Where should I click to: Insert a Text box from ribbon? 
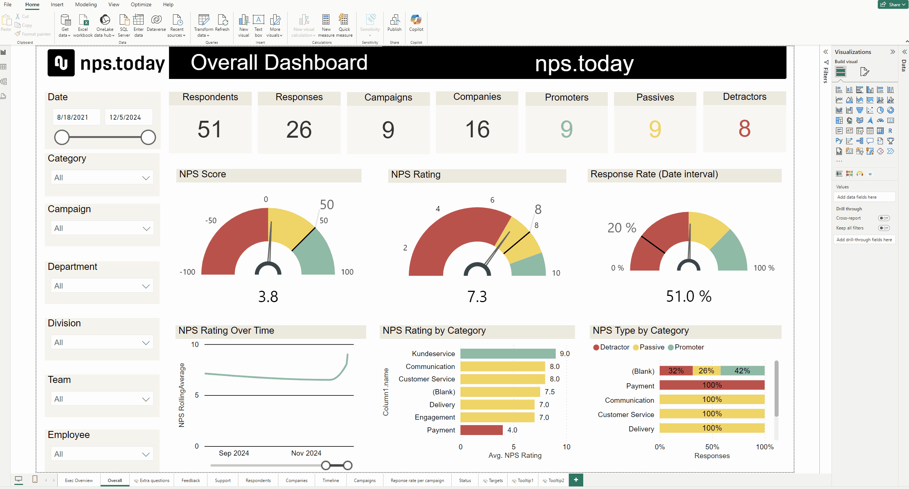[258, 20]
